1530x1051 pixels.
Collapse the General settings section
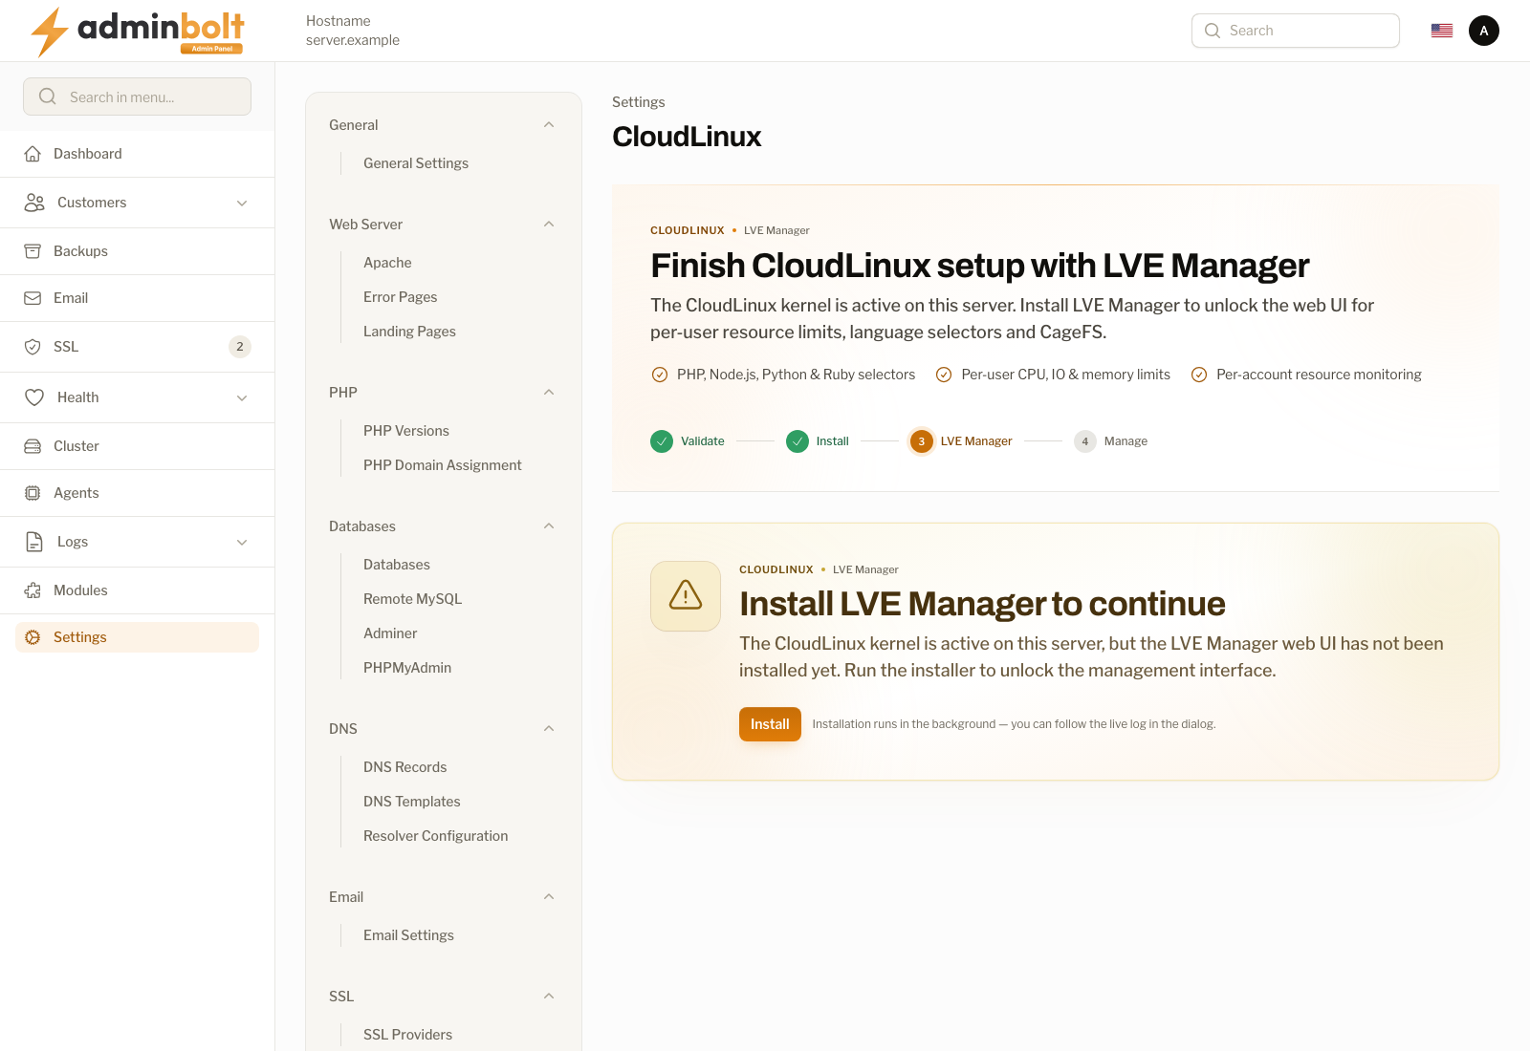pyautogui.click(x=549, y=125)
